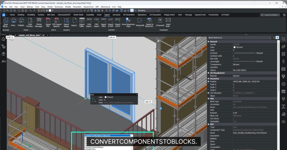Select CONVERTOLDMATERIALS in command suggestions

[x=94, y=147]
